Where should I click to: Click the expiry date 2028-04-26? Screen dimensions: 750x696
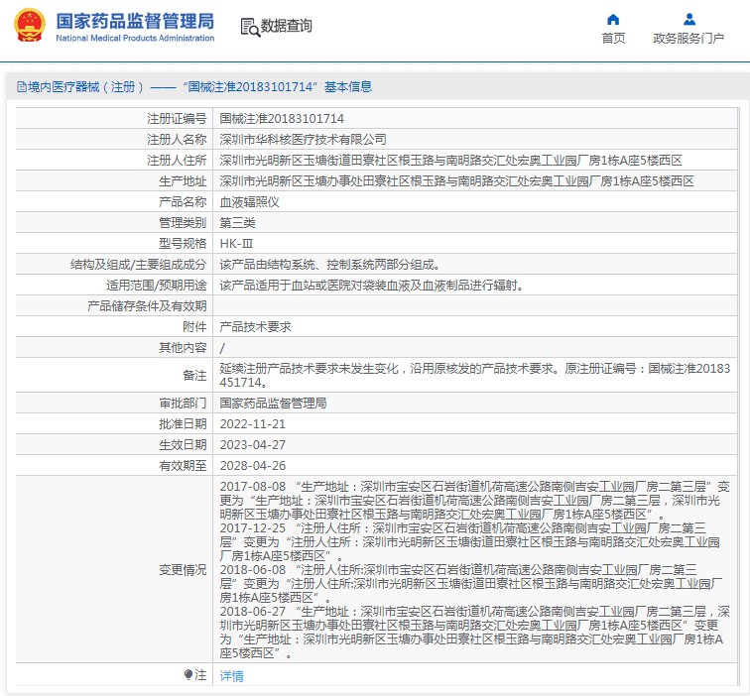[253, 466]
